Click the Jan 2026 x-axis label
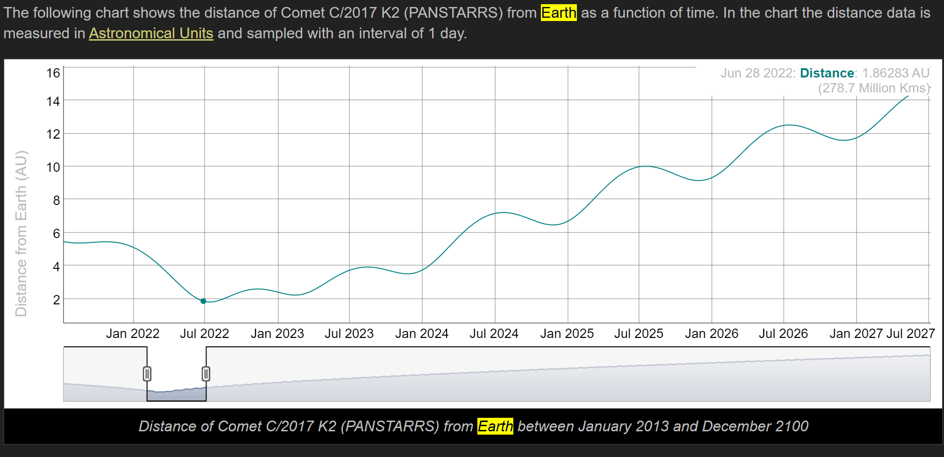 tap(711, 334)
